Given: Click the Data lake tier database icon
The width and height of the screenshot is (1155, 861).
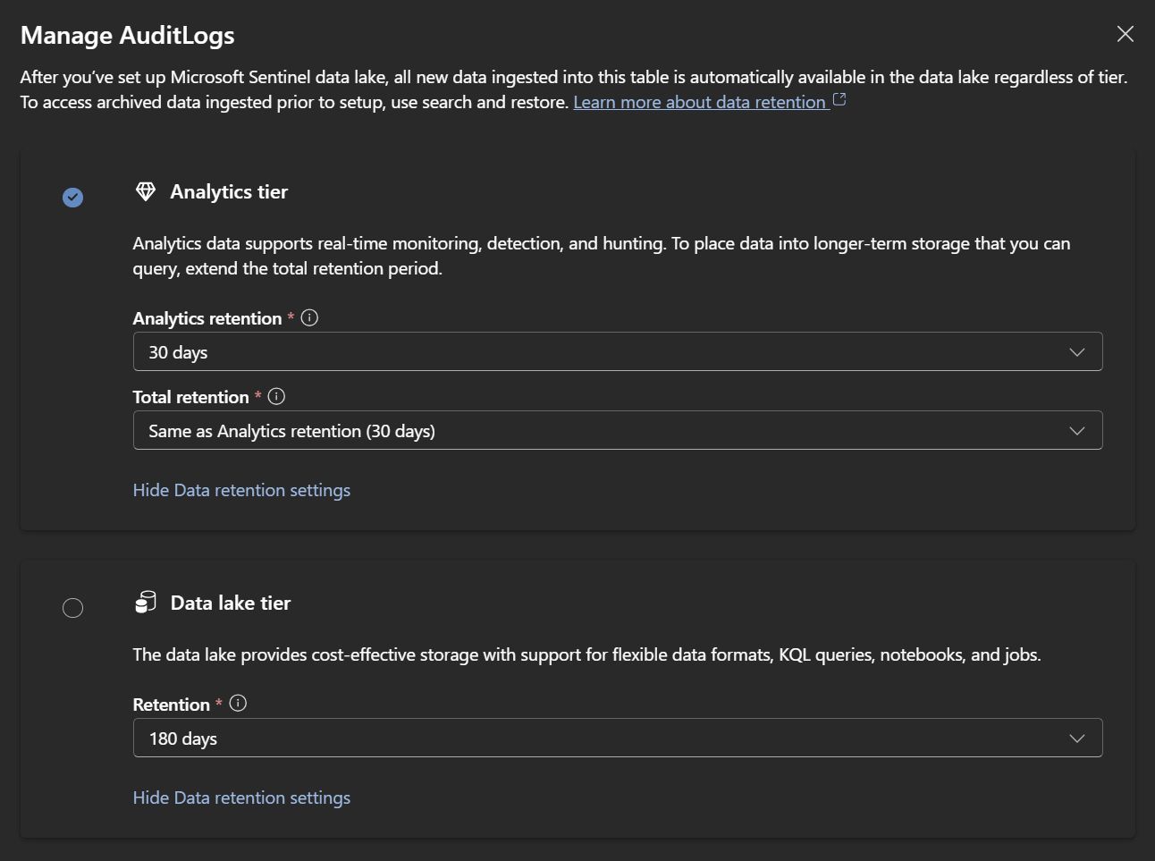Looking at the screenshot, I should pos(145,603).
